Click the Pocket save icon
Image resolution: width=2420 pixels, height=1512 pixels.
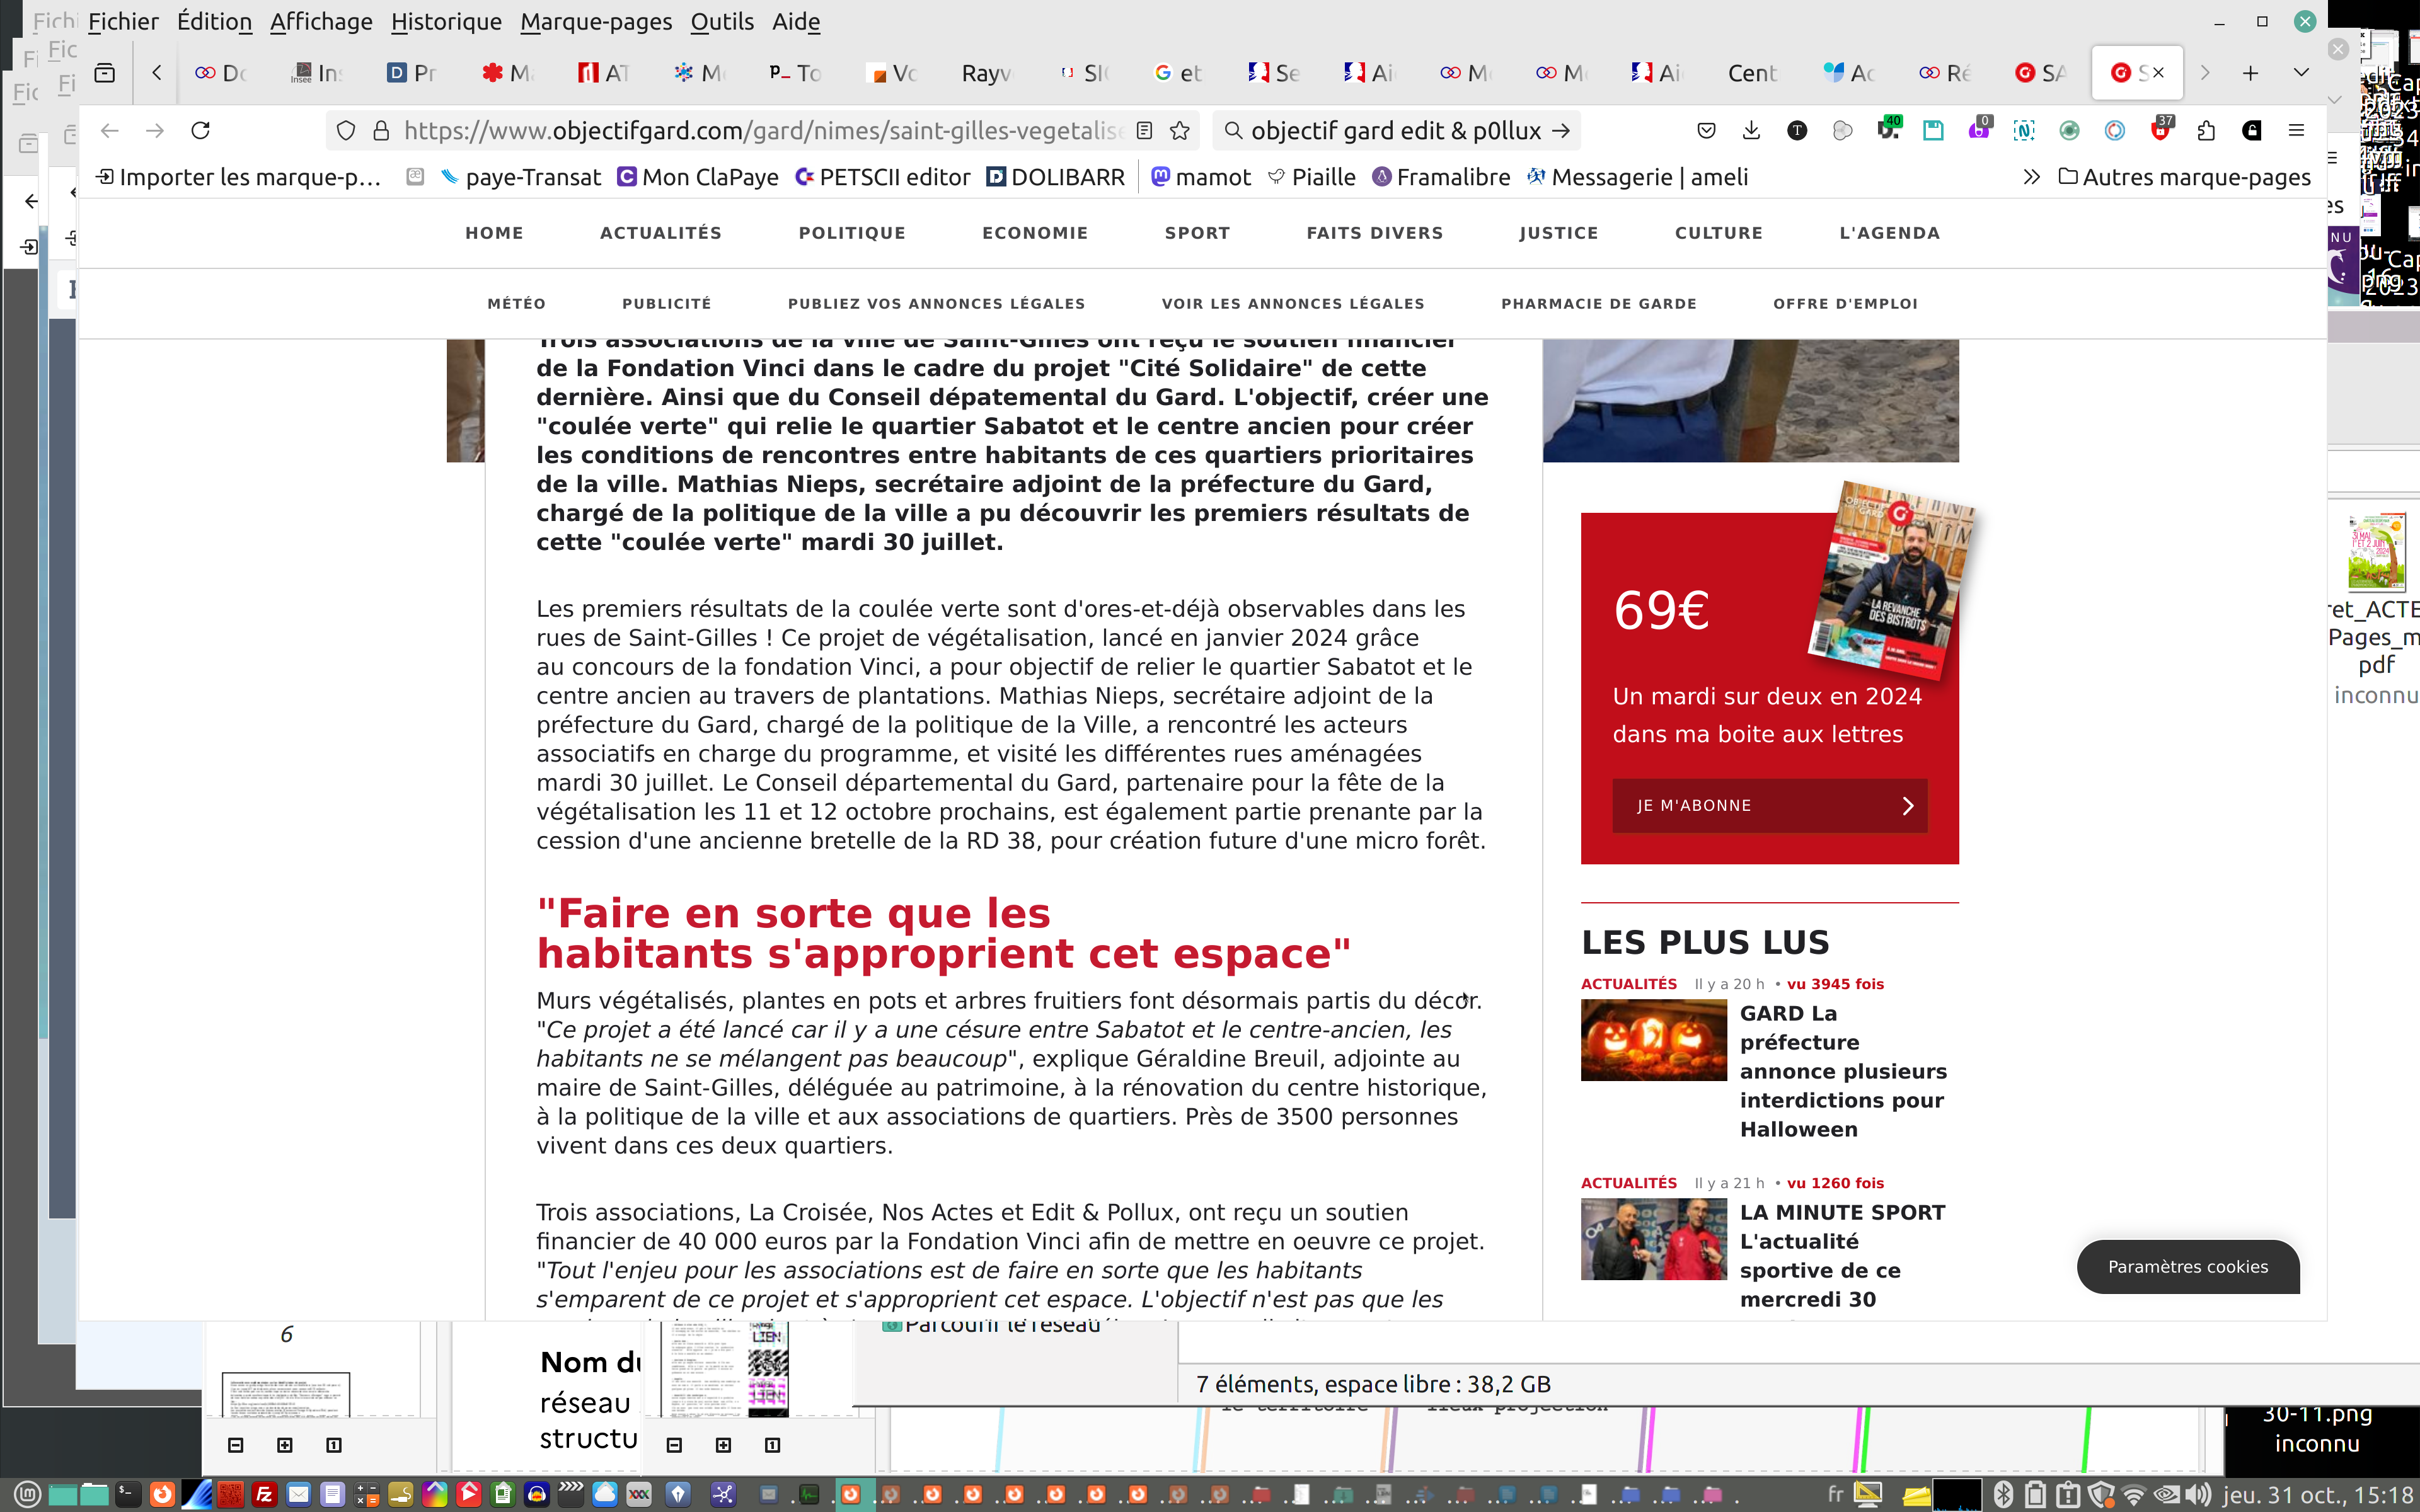point(1706,130)
